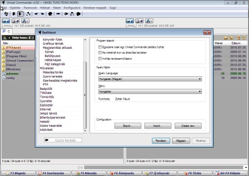Click the settings tree scroll-up arrow

coord(85,40)
